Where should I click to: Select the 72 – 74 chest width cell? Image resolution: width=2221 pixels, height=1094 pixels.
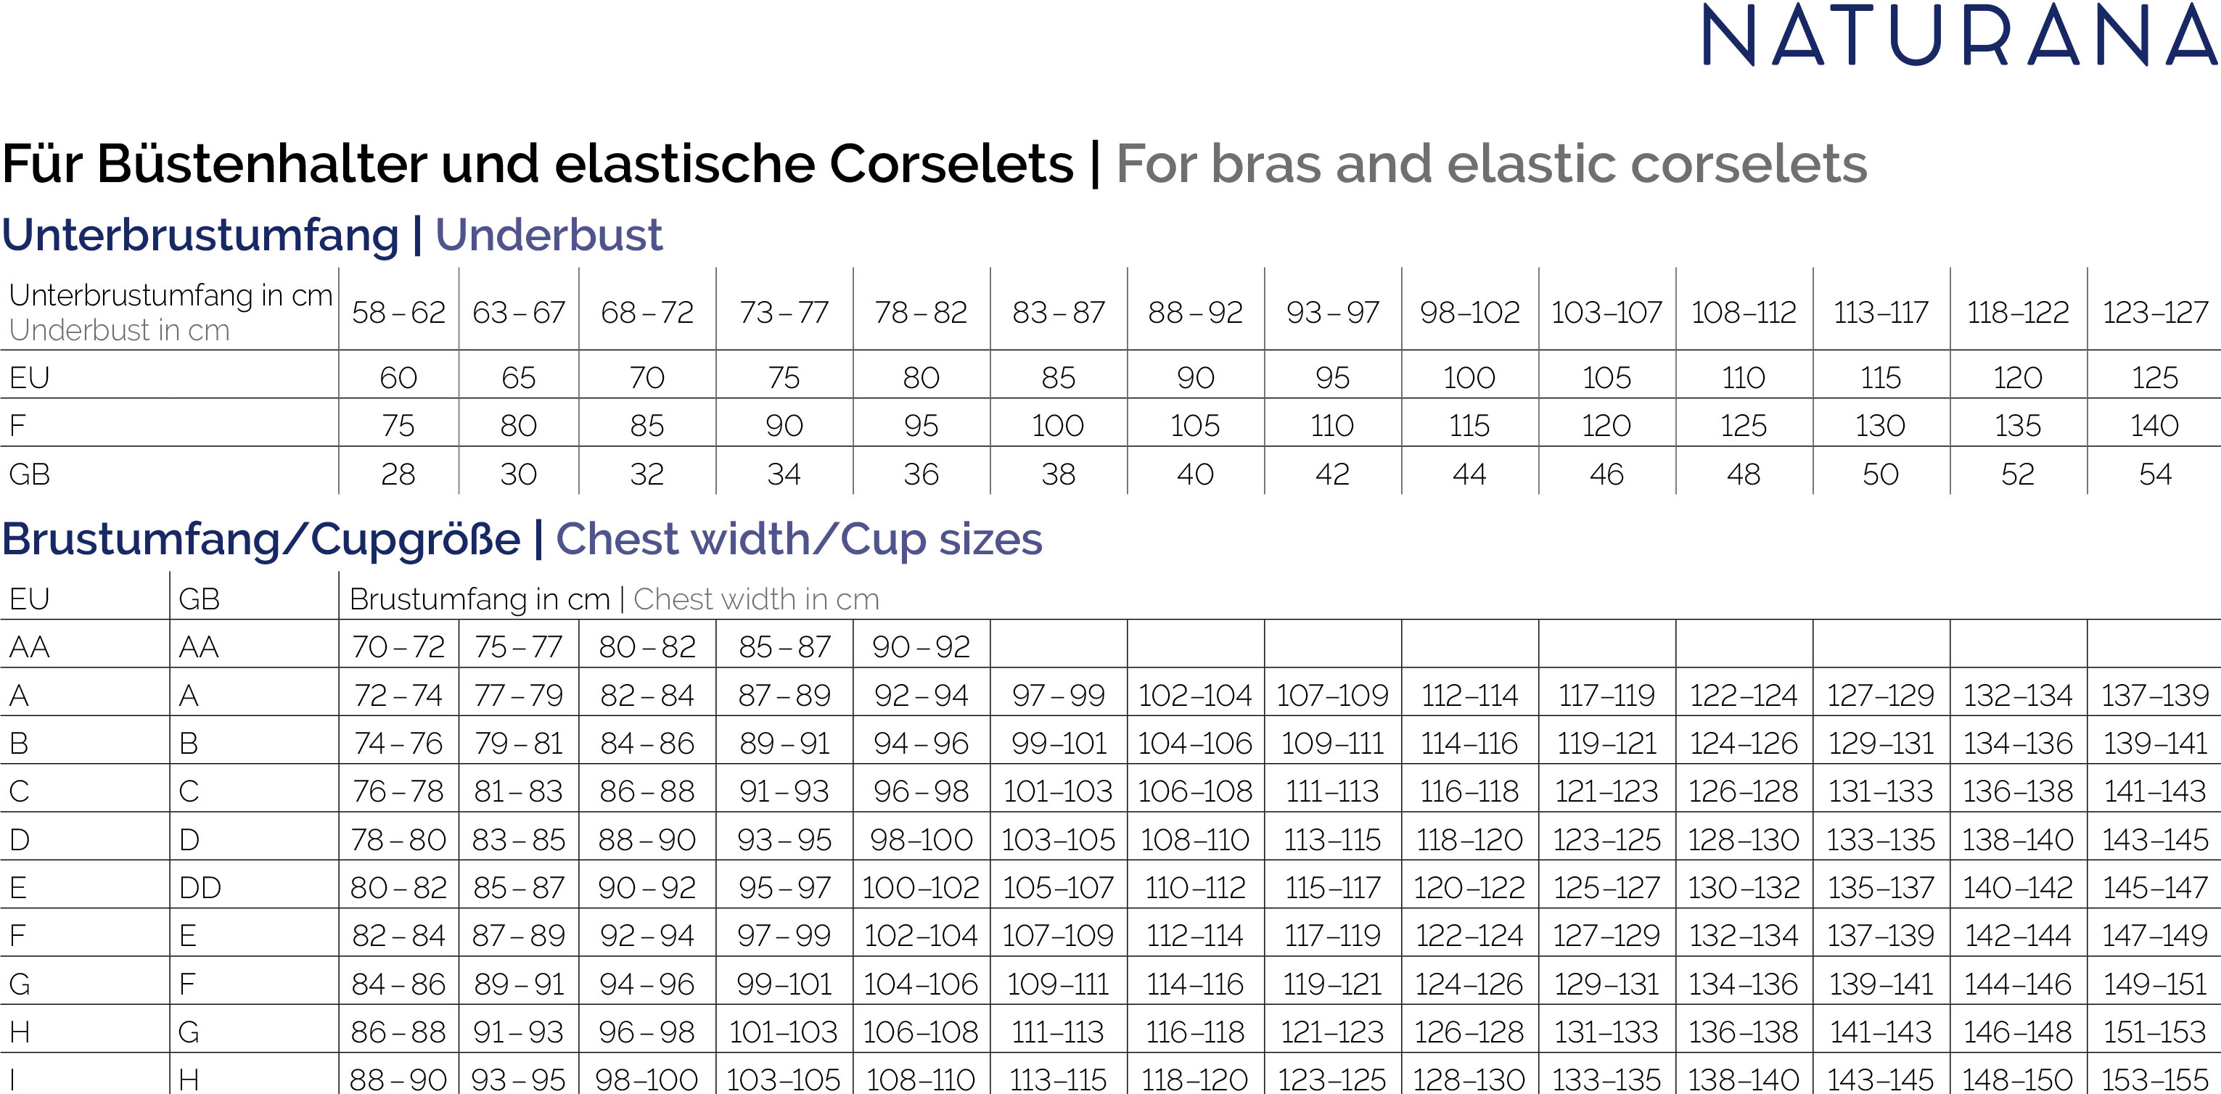(x=398, y=695)
